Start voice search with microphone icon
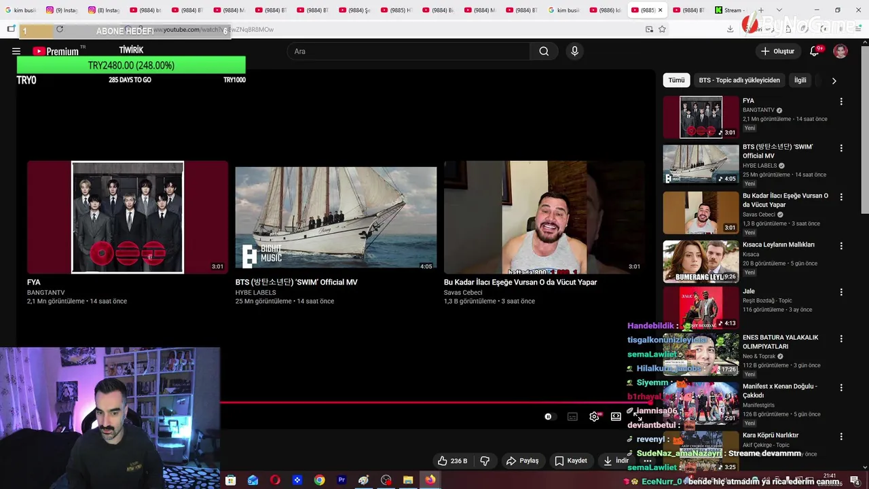 574,51
